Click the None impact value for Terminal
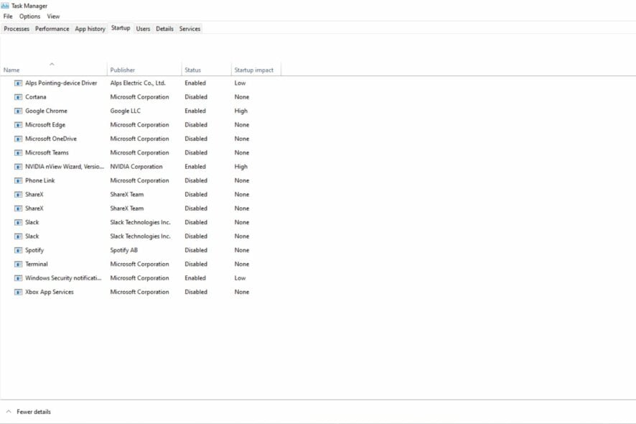636x424 pixels. click(242, 264)
